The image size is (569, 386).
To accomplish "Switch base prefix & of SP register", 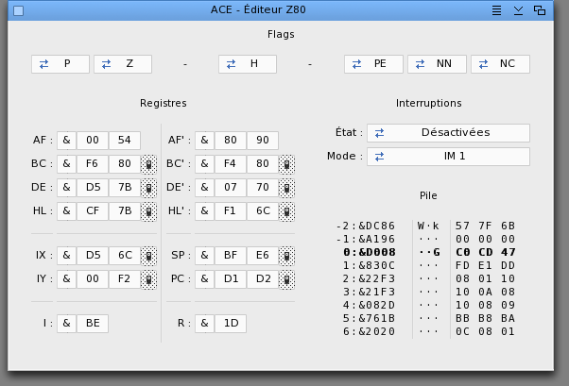I will pos(204,255).
